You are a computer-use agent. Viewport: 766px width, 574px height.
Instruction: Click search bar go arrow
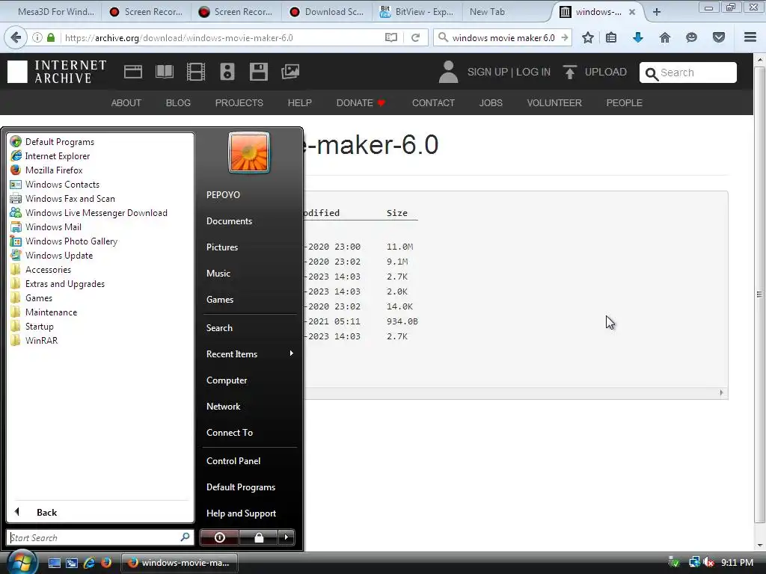click(565, 37)
